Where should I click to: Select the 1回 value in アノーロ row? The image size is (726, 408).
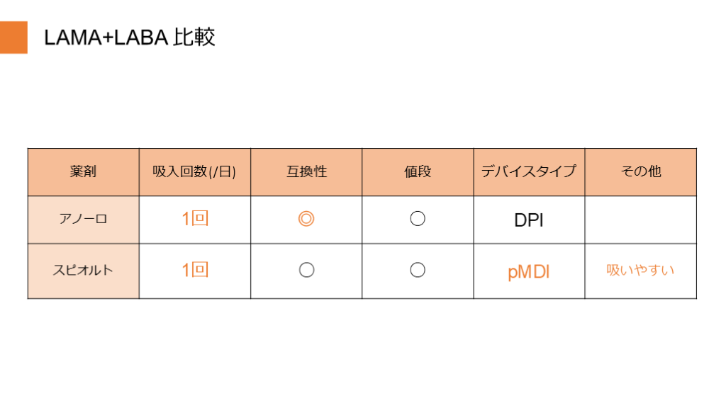[194, 220]
